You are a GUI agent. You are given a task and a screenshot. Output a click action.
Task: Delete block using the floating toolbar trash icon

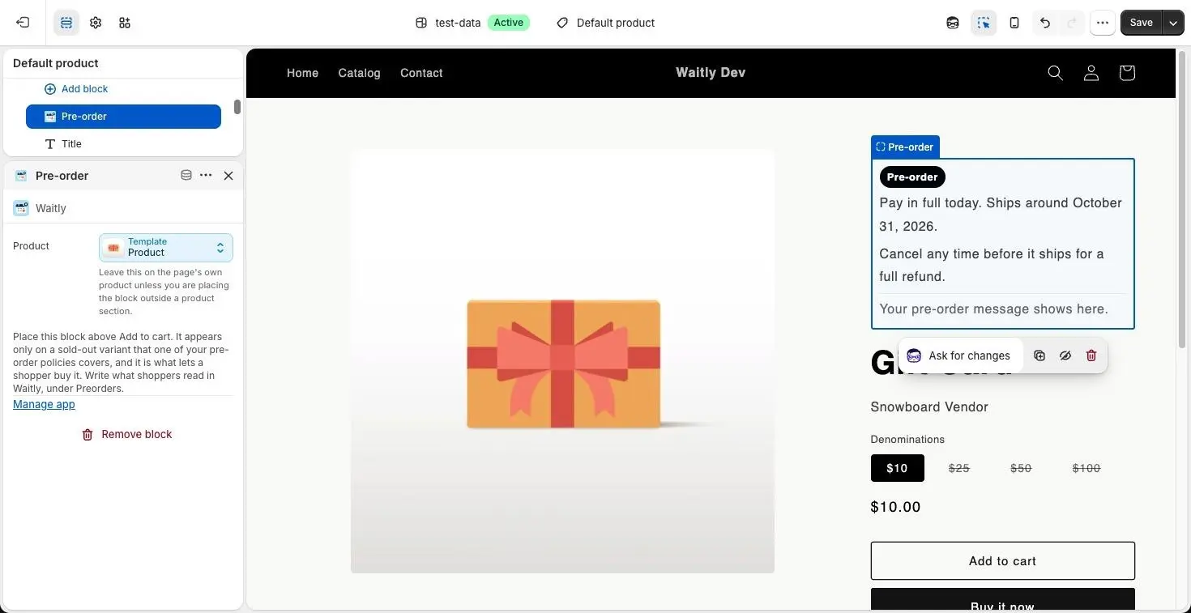coord(1091,355)
